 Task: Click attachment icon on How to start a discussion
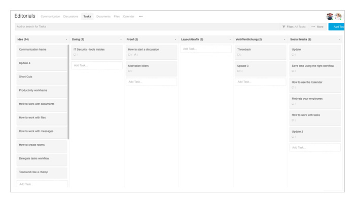(x=135, y=55)
